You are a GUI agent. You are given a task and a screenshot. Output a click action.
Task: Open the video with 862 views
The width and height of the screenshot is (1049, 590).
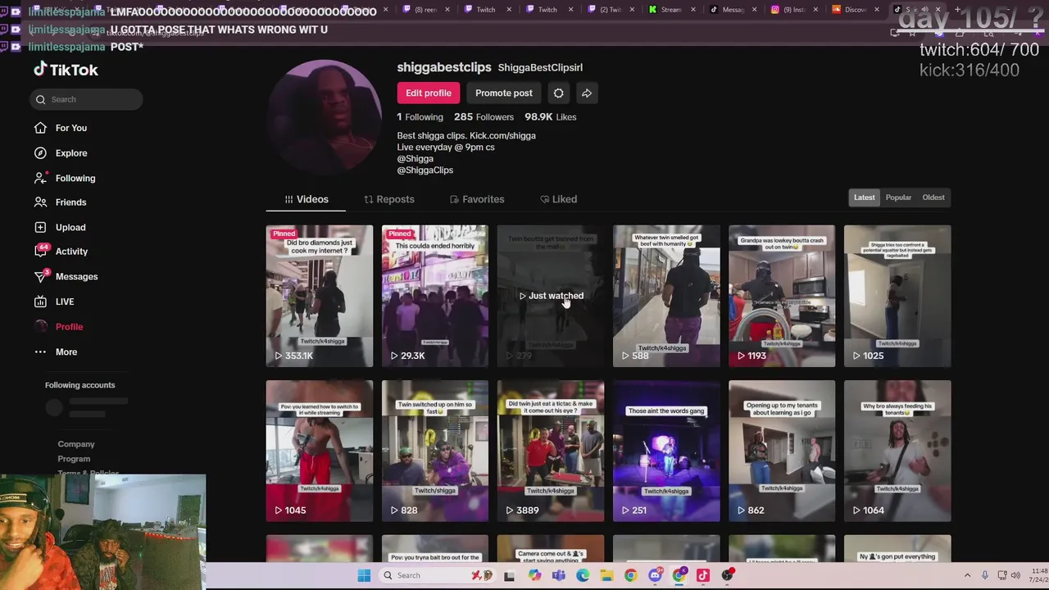pyautogui.click(x=782, y=451)
